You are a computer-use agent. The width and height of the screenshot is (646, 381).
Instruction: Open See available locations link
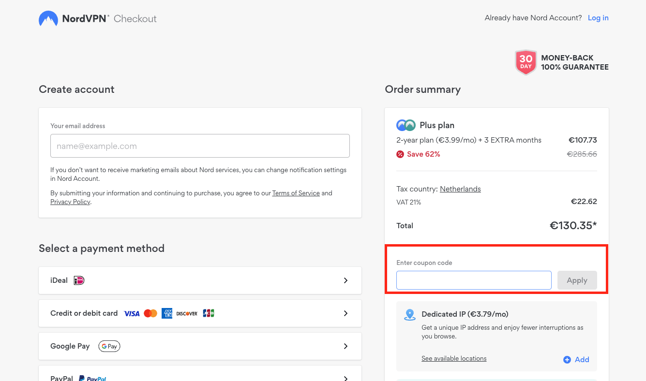[x=454, y=358]
